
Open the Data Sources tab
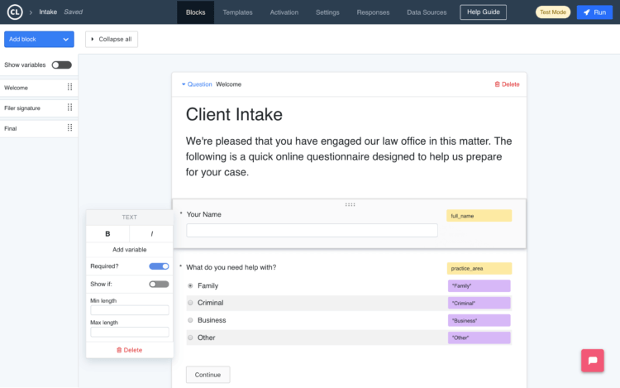(x=426, y=12)
